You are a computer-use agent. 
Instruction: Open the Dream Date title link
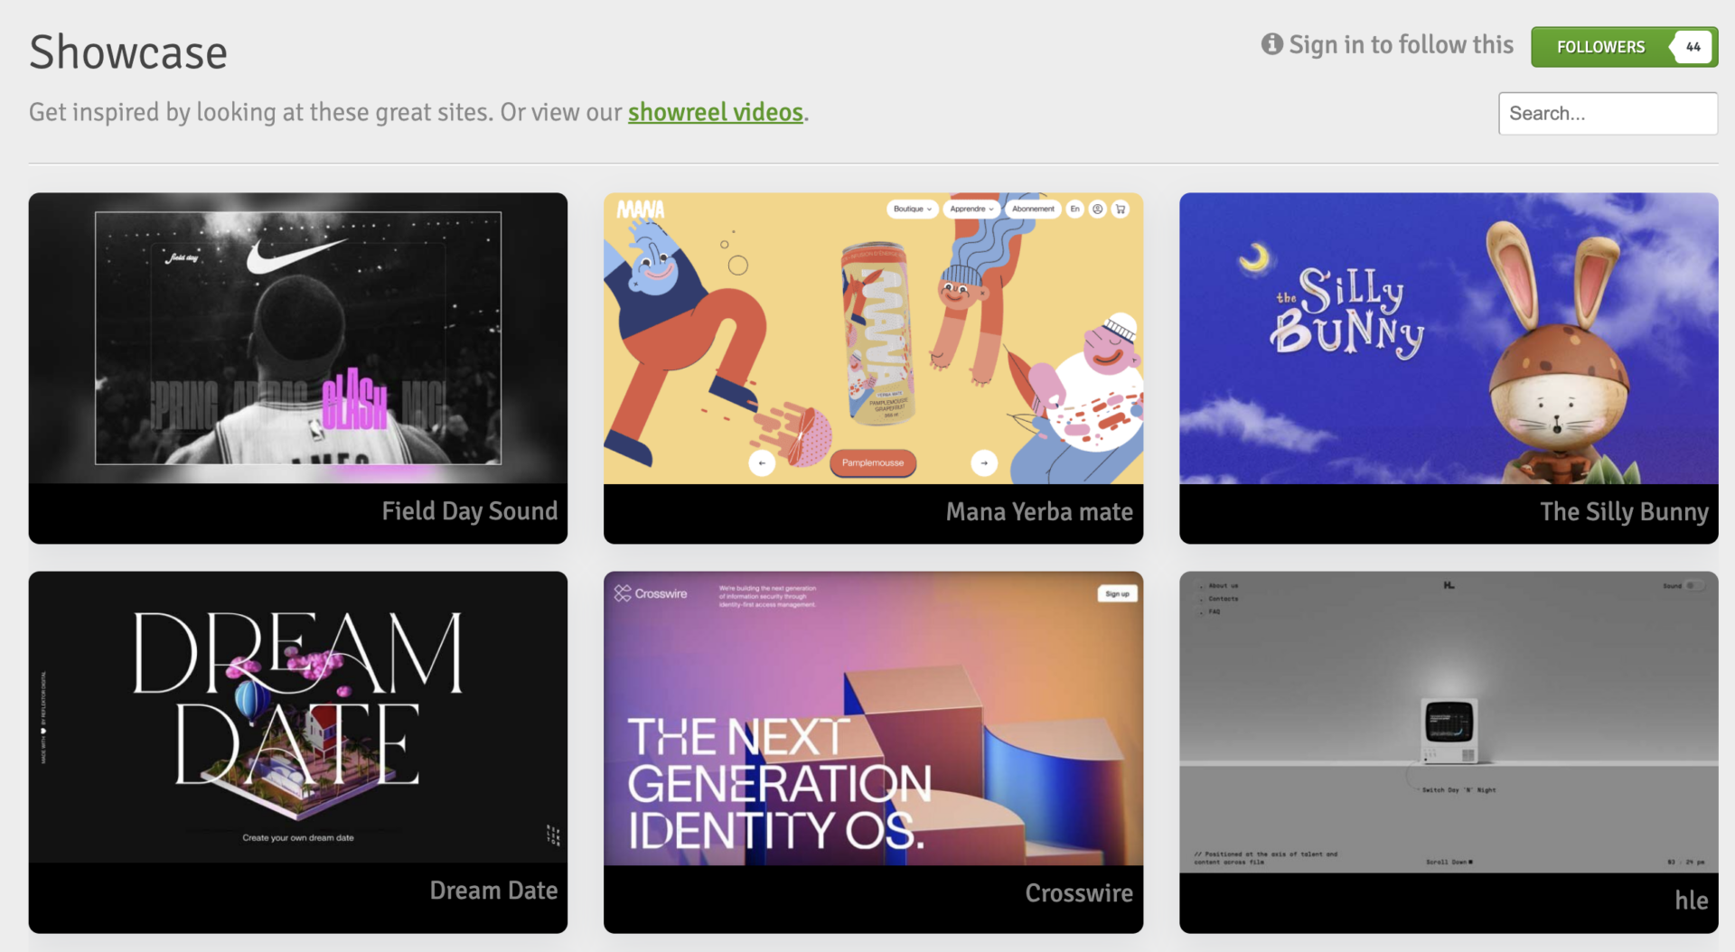[x=493, y=891]
